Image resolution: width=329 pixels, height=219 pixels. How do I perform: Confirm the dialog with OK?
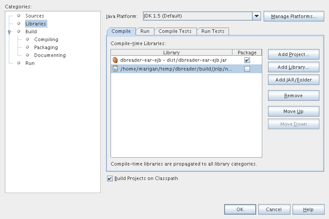point(240,209)
